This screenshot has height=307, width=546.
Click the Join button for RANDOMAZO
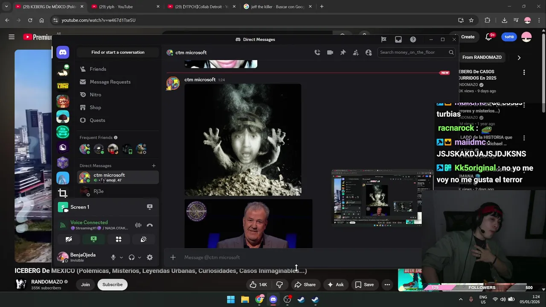click(x=85, y=284)
